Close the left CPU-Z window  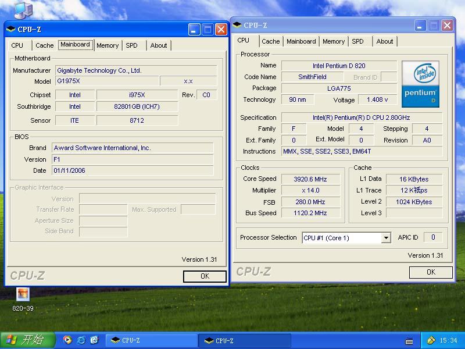221,30
